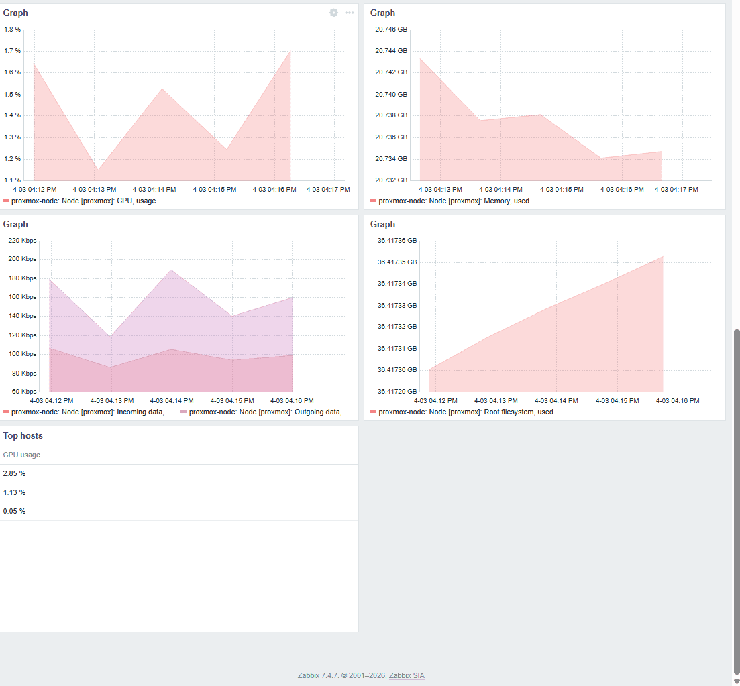
Task: Select the 2.85 % row in Top hosts
Action: [179, 473]
